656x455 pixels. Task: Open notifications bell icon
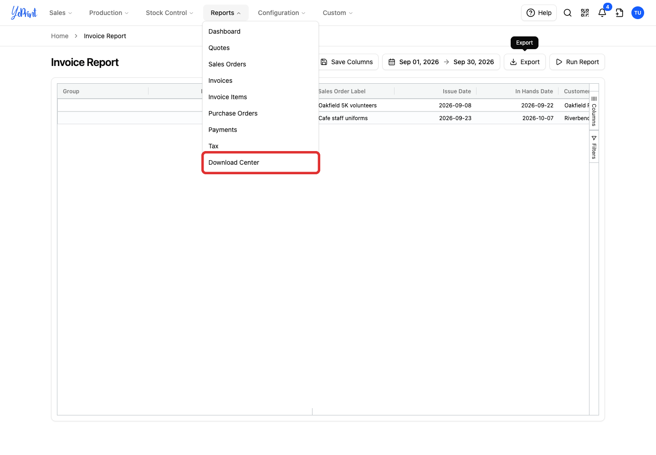(x=602, y=13)
